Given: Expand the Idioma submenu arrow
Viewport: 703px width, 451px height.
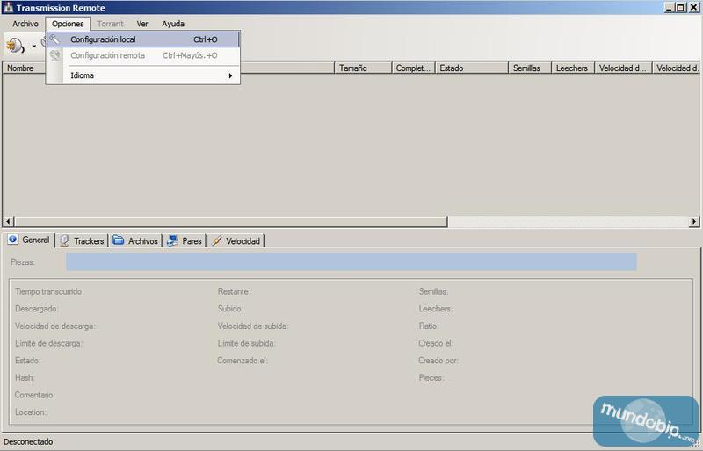Looking at the screenshot, I should coord(230,75).
